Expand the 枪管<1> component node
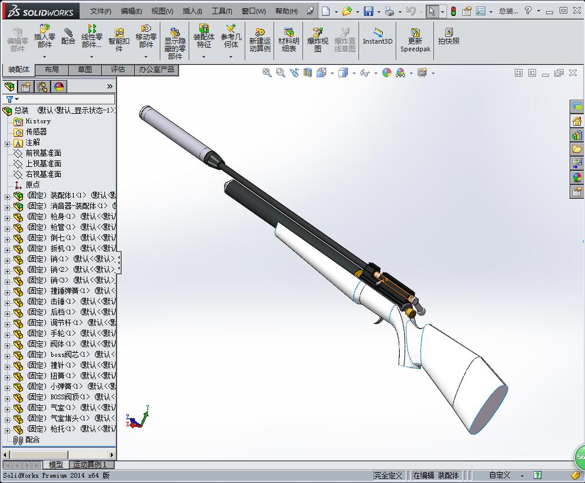 pos(7,228)
